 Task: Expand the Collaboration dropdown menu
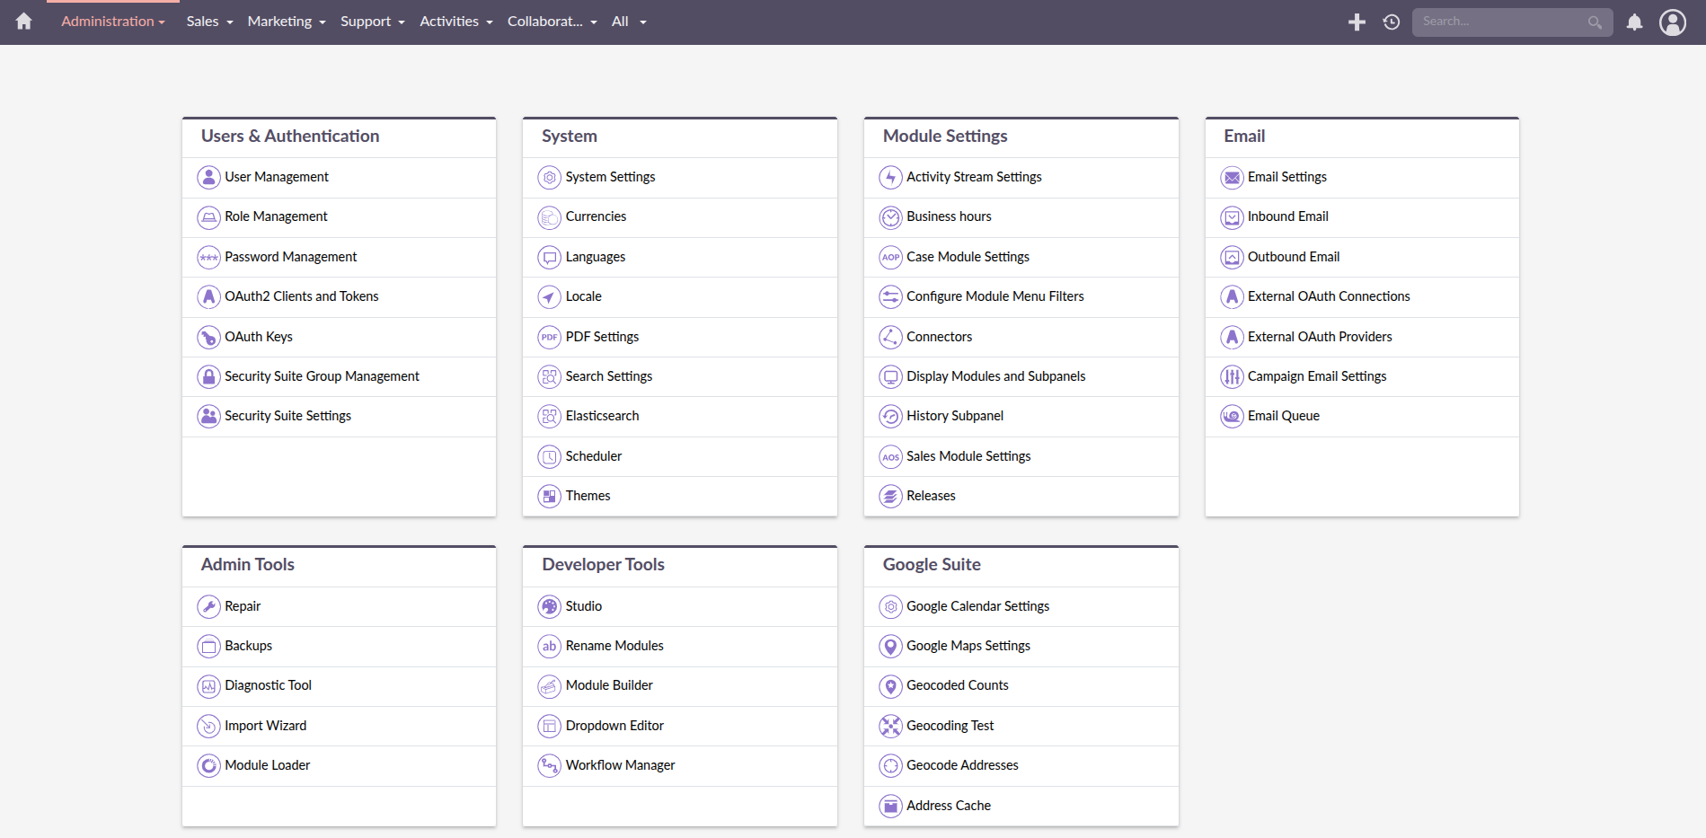pos(552,22)
